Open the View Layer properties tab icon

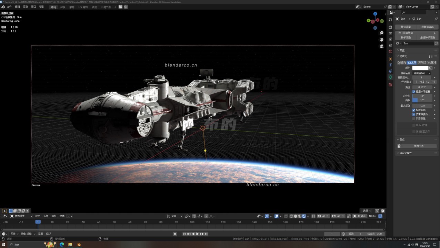click(x=390, y=39)
